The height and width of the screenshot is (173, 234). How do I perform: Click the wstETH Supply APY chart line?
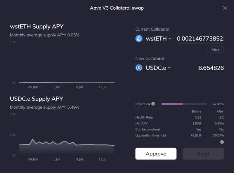pyautogui.click(x=67, y=82)
